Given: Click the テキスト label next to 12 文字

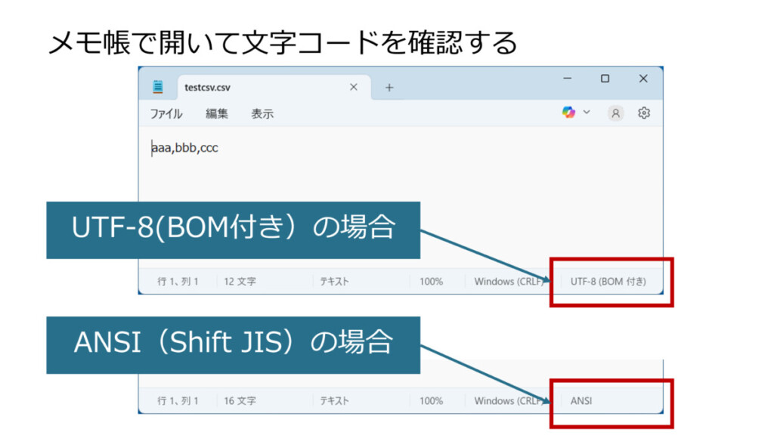Looking at the screenshot, I should coord(334,282).
